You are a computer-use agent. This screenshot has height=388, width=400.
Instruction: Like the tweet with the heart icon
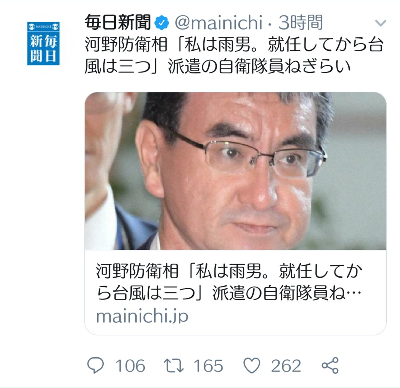click(252, 366)
